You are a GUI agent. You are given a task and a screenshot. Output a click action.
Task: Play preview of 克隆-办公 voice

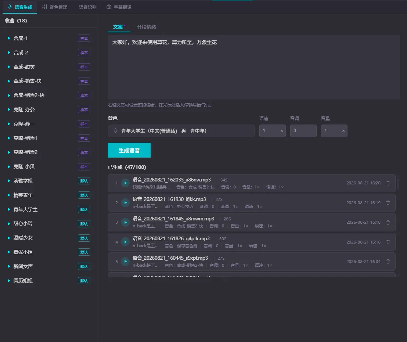click(9, 110)
